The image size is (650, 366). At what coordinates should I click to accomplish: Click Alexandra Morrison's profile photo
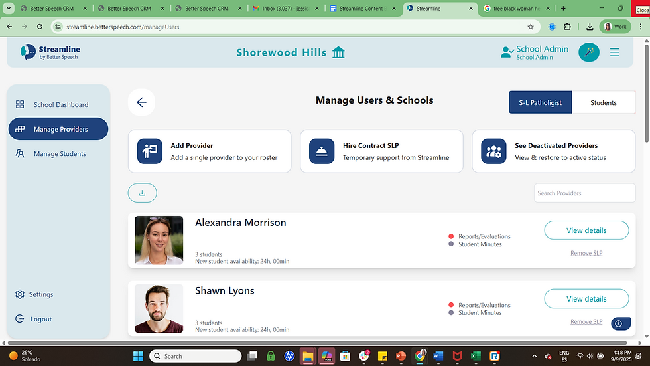(159, 240)
